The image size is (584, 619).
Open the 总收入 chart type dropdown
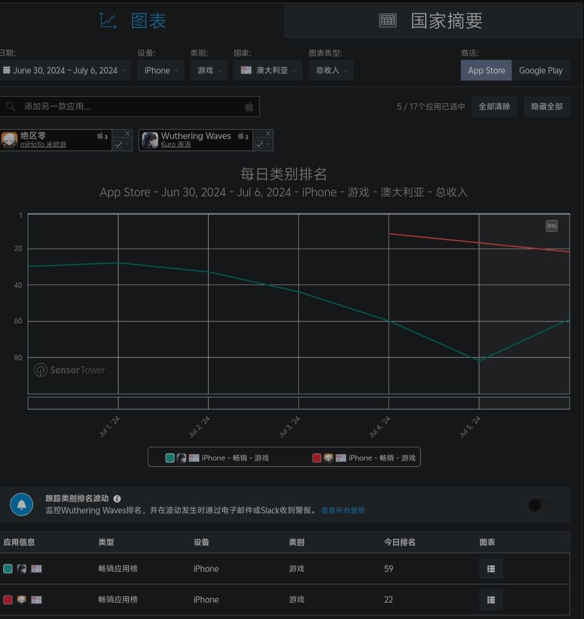(331, 70)
